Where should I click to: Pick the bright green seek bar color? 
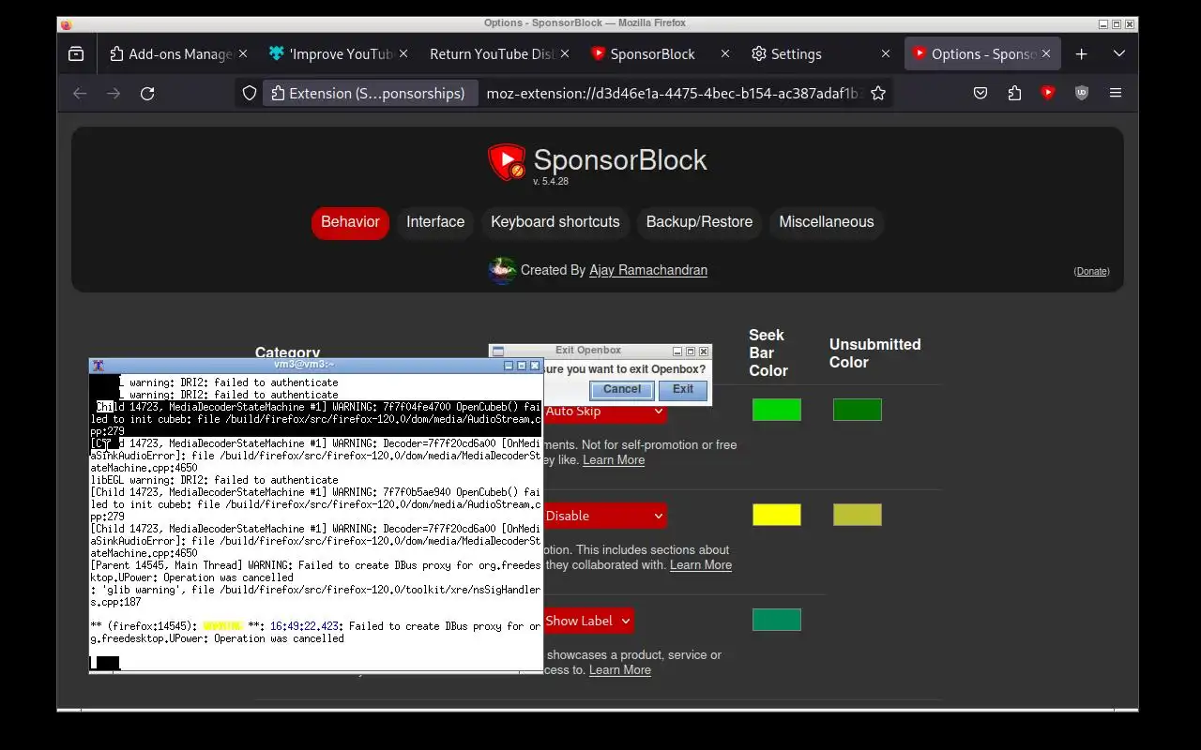point(777,410)
